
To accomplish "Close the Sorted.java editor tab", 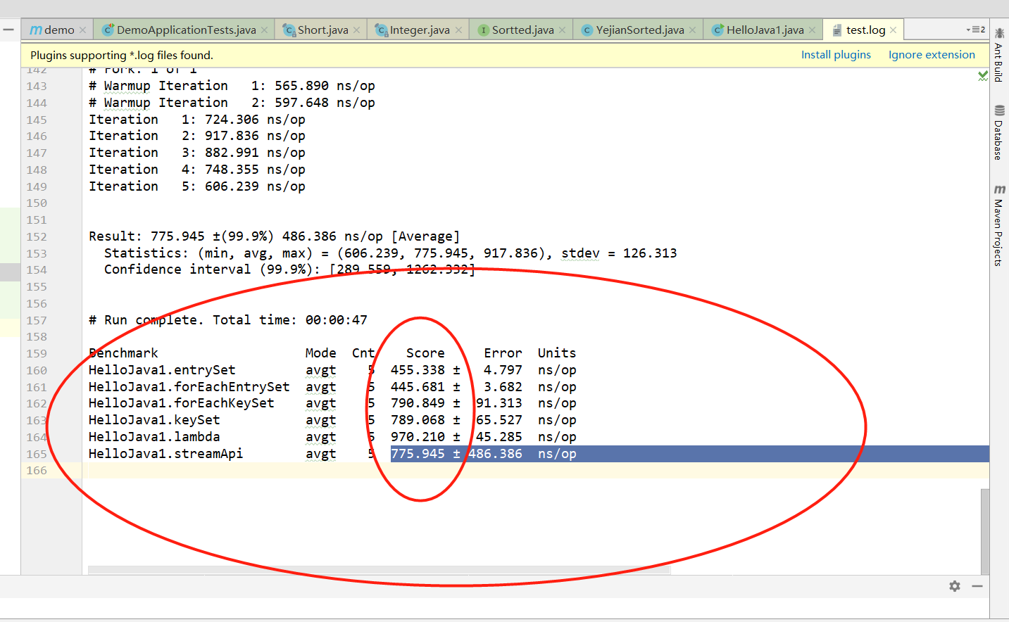I will 562,30.
